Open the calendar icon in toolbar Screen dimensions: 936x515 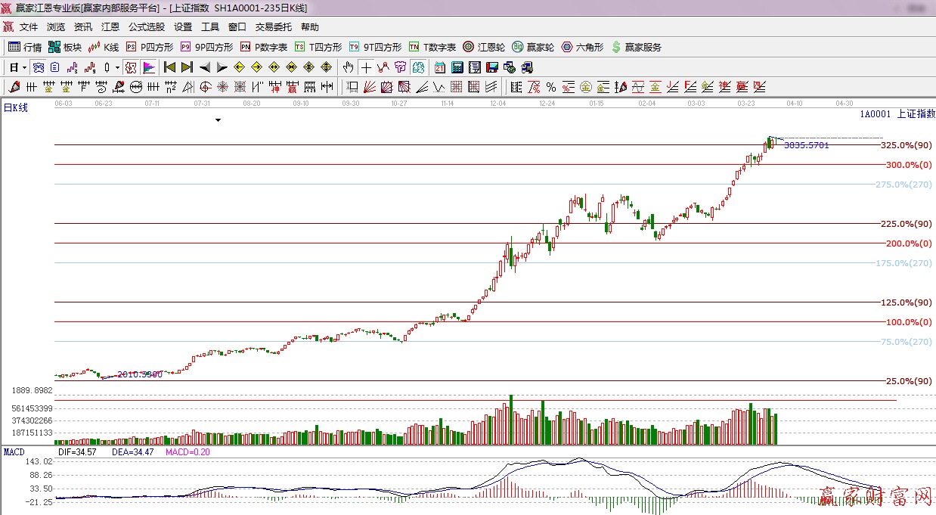[x=439, y=67]
